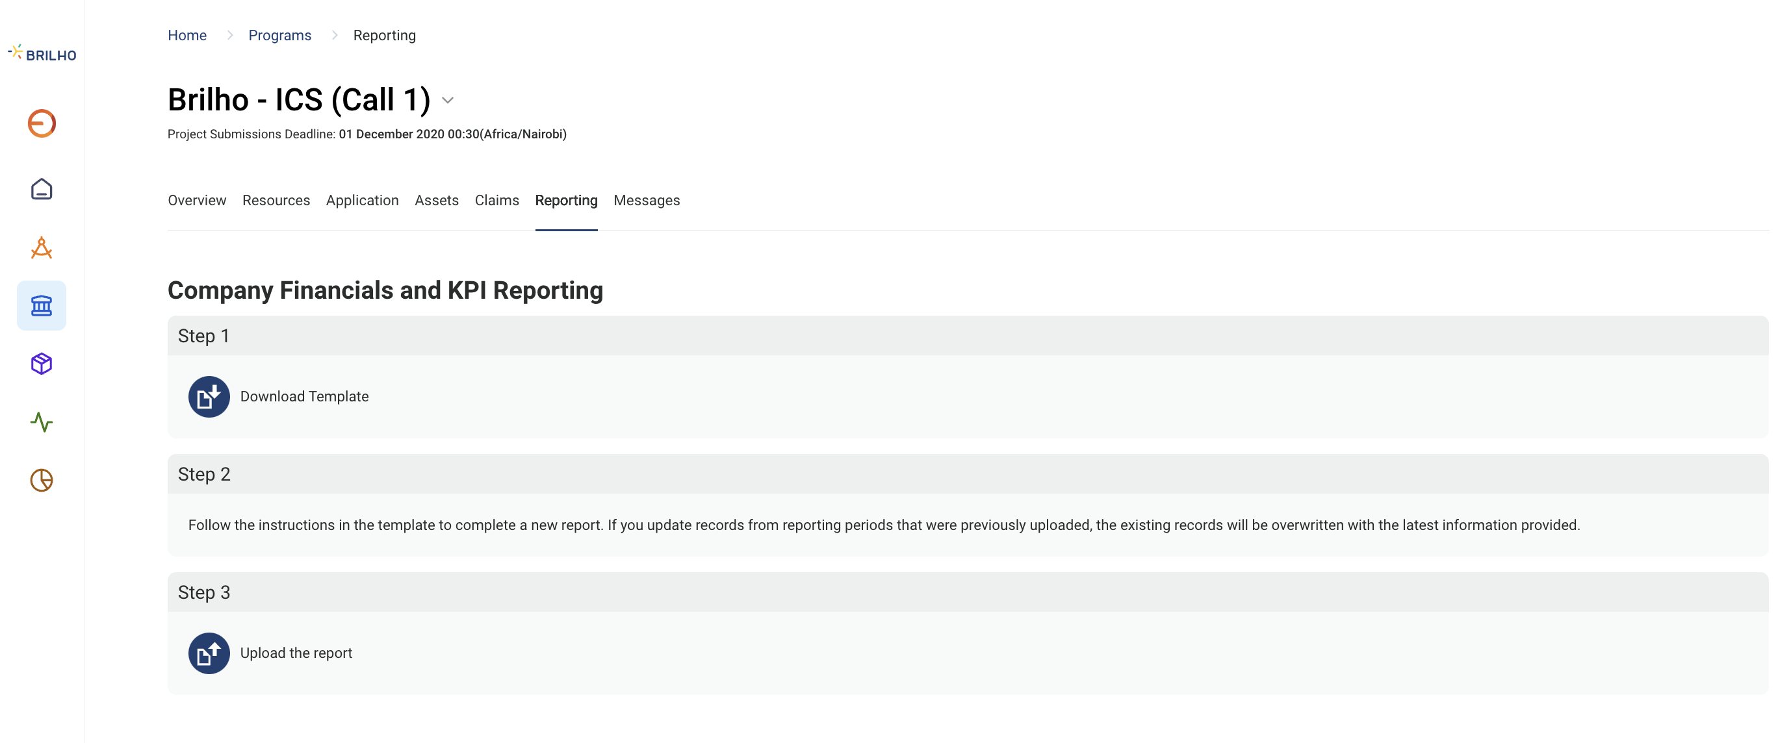Click the Brilho logo in the sidebar

(x=42, y=53)
